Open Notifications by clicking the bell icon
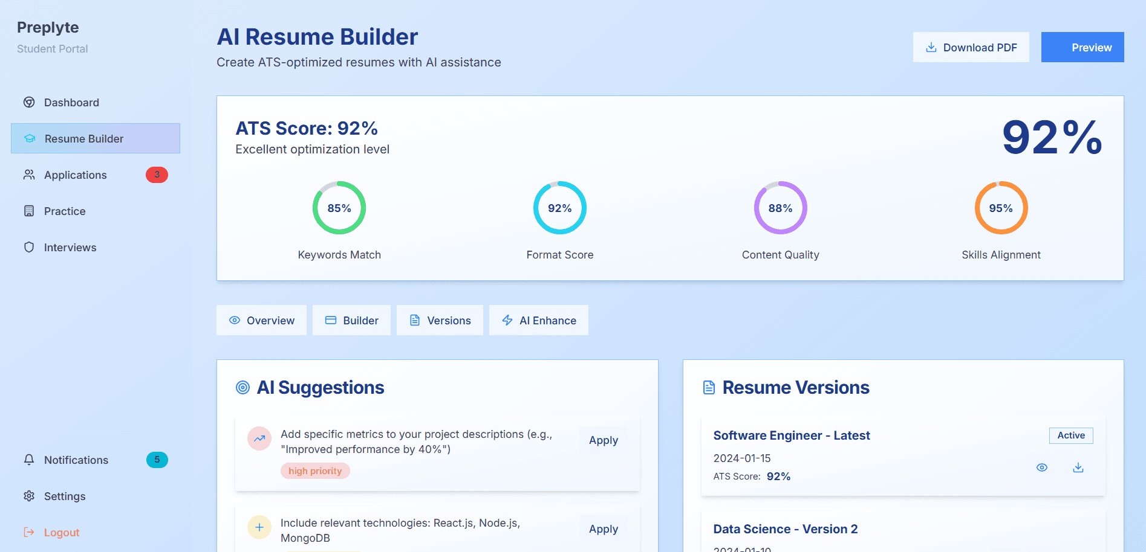1146x552 pixels. 29,460
